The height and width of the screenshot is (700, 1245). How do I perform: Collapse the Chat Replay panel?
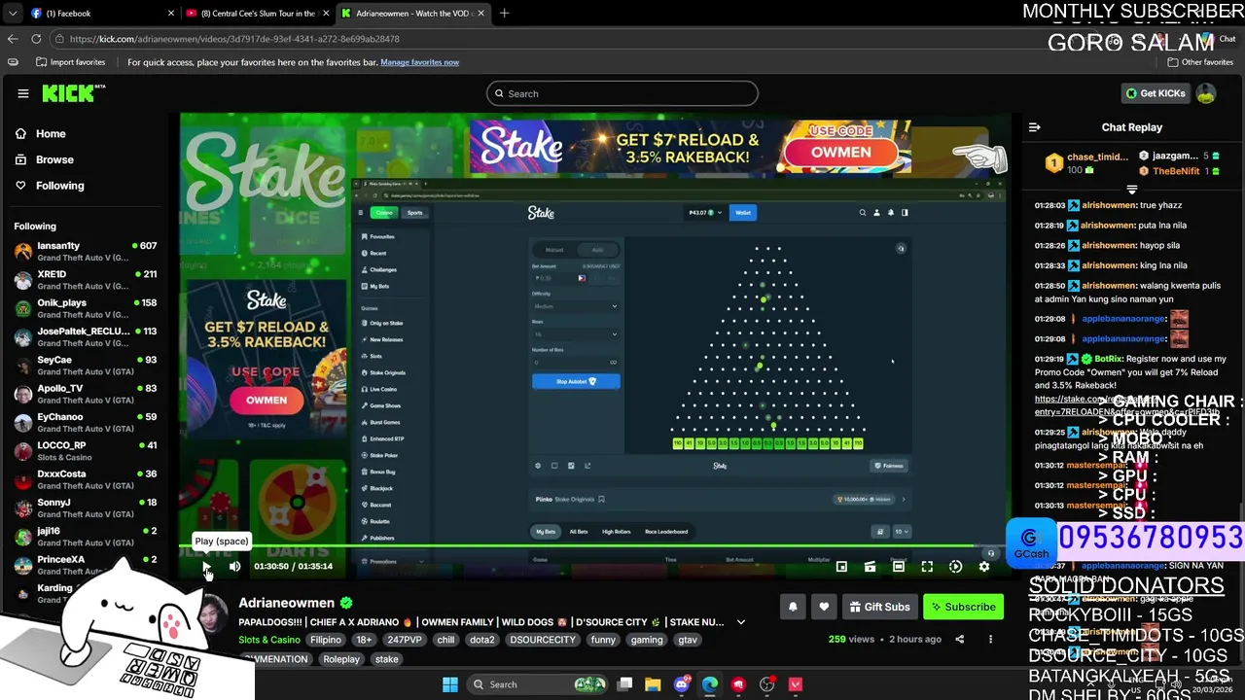tap(1034, 127)
